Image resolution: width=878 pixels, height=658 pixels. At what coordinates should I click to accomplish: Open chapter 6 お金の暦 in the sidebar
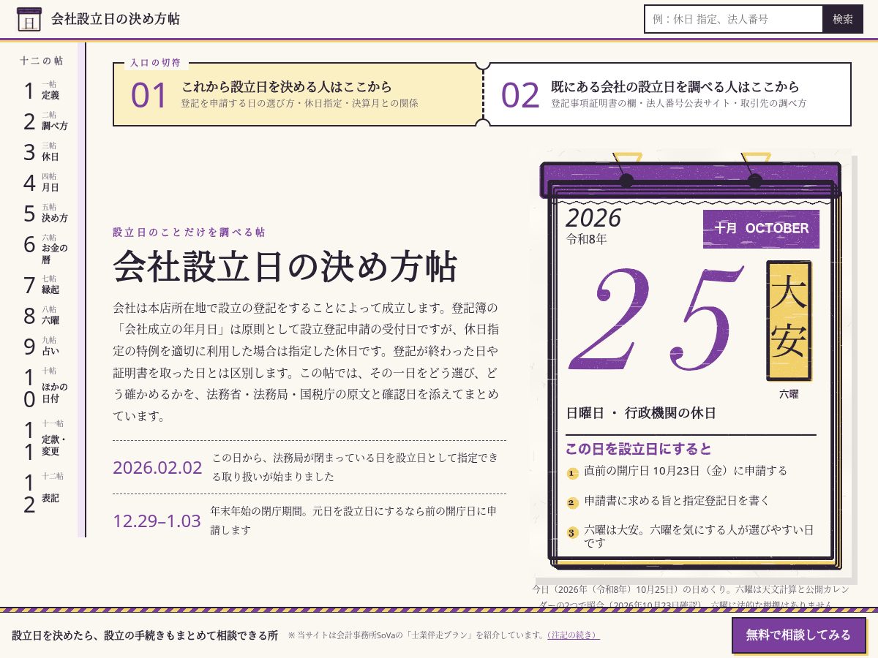pos(45,249)
